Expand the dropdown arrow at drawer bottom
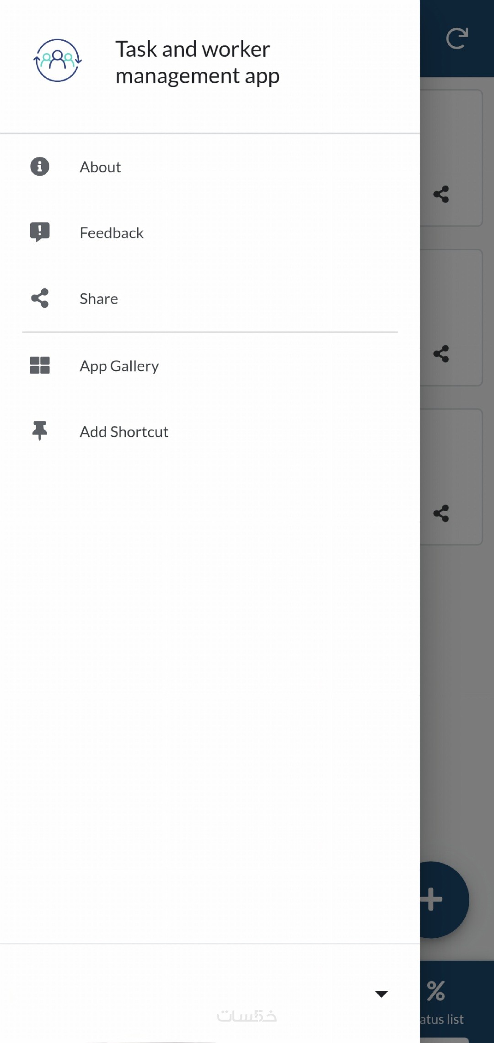Viewport: 494px width, 1043px height. click(381, 994)
